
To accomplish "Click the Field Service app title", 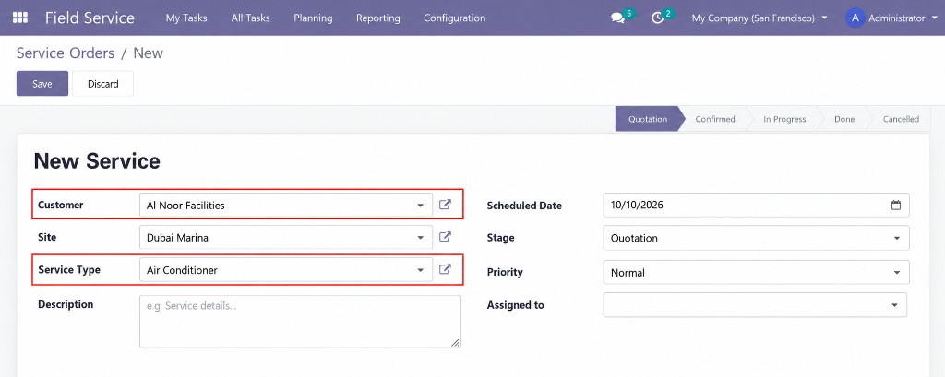I will [90, 18].
